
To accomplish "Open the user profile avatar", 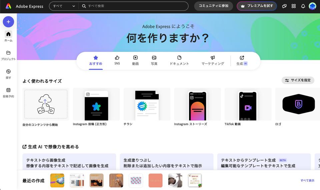I will 312,6.
